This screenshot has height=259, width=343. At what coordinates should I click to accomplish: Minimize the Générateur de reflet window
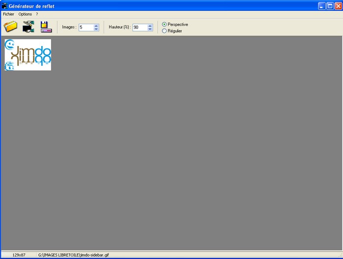tap(321, 6)
